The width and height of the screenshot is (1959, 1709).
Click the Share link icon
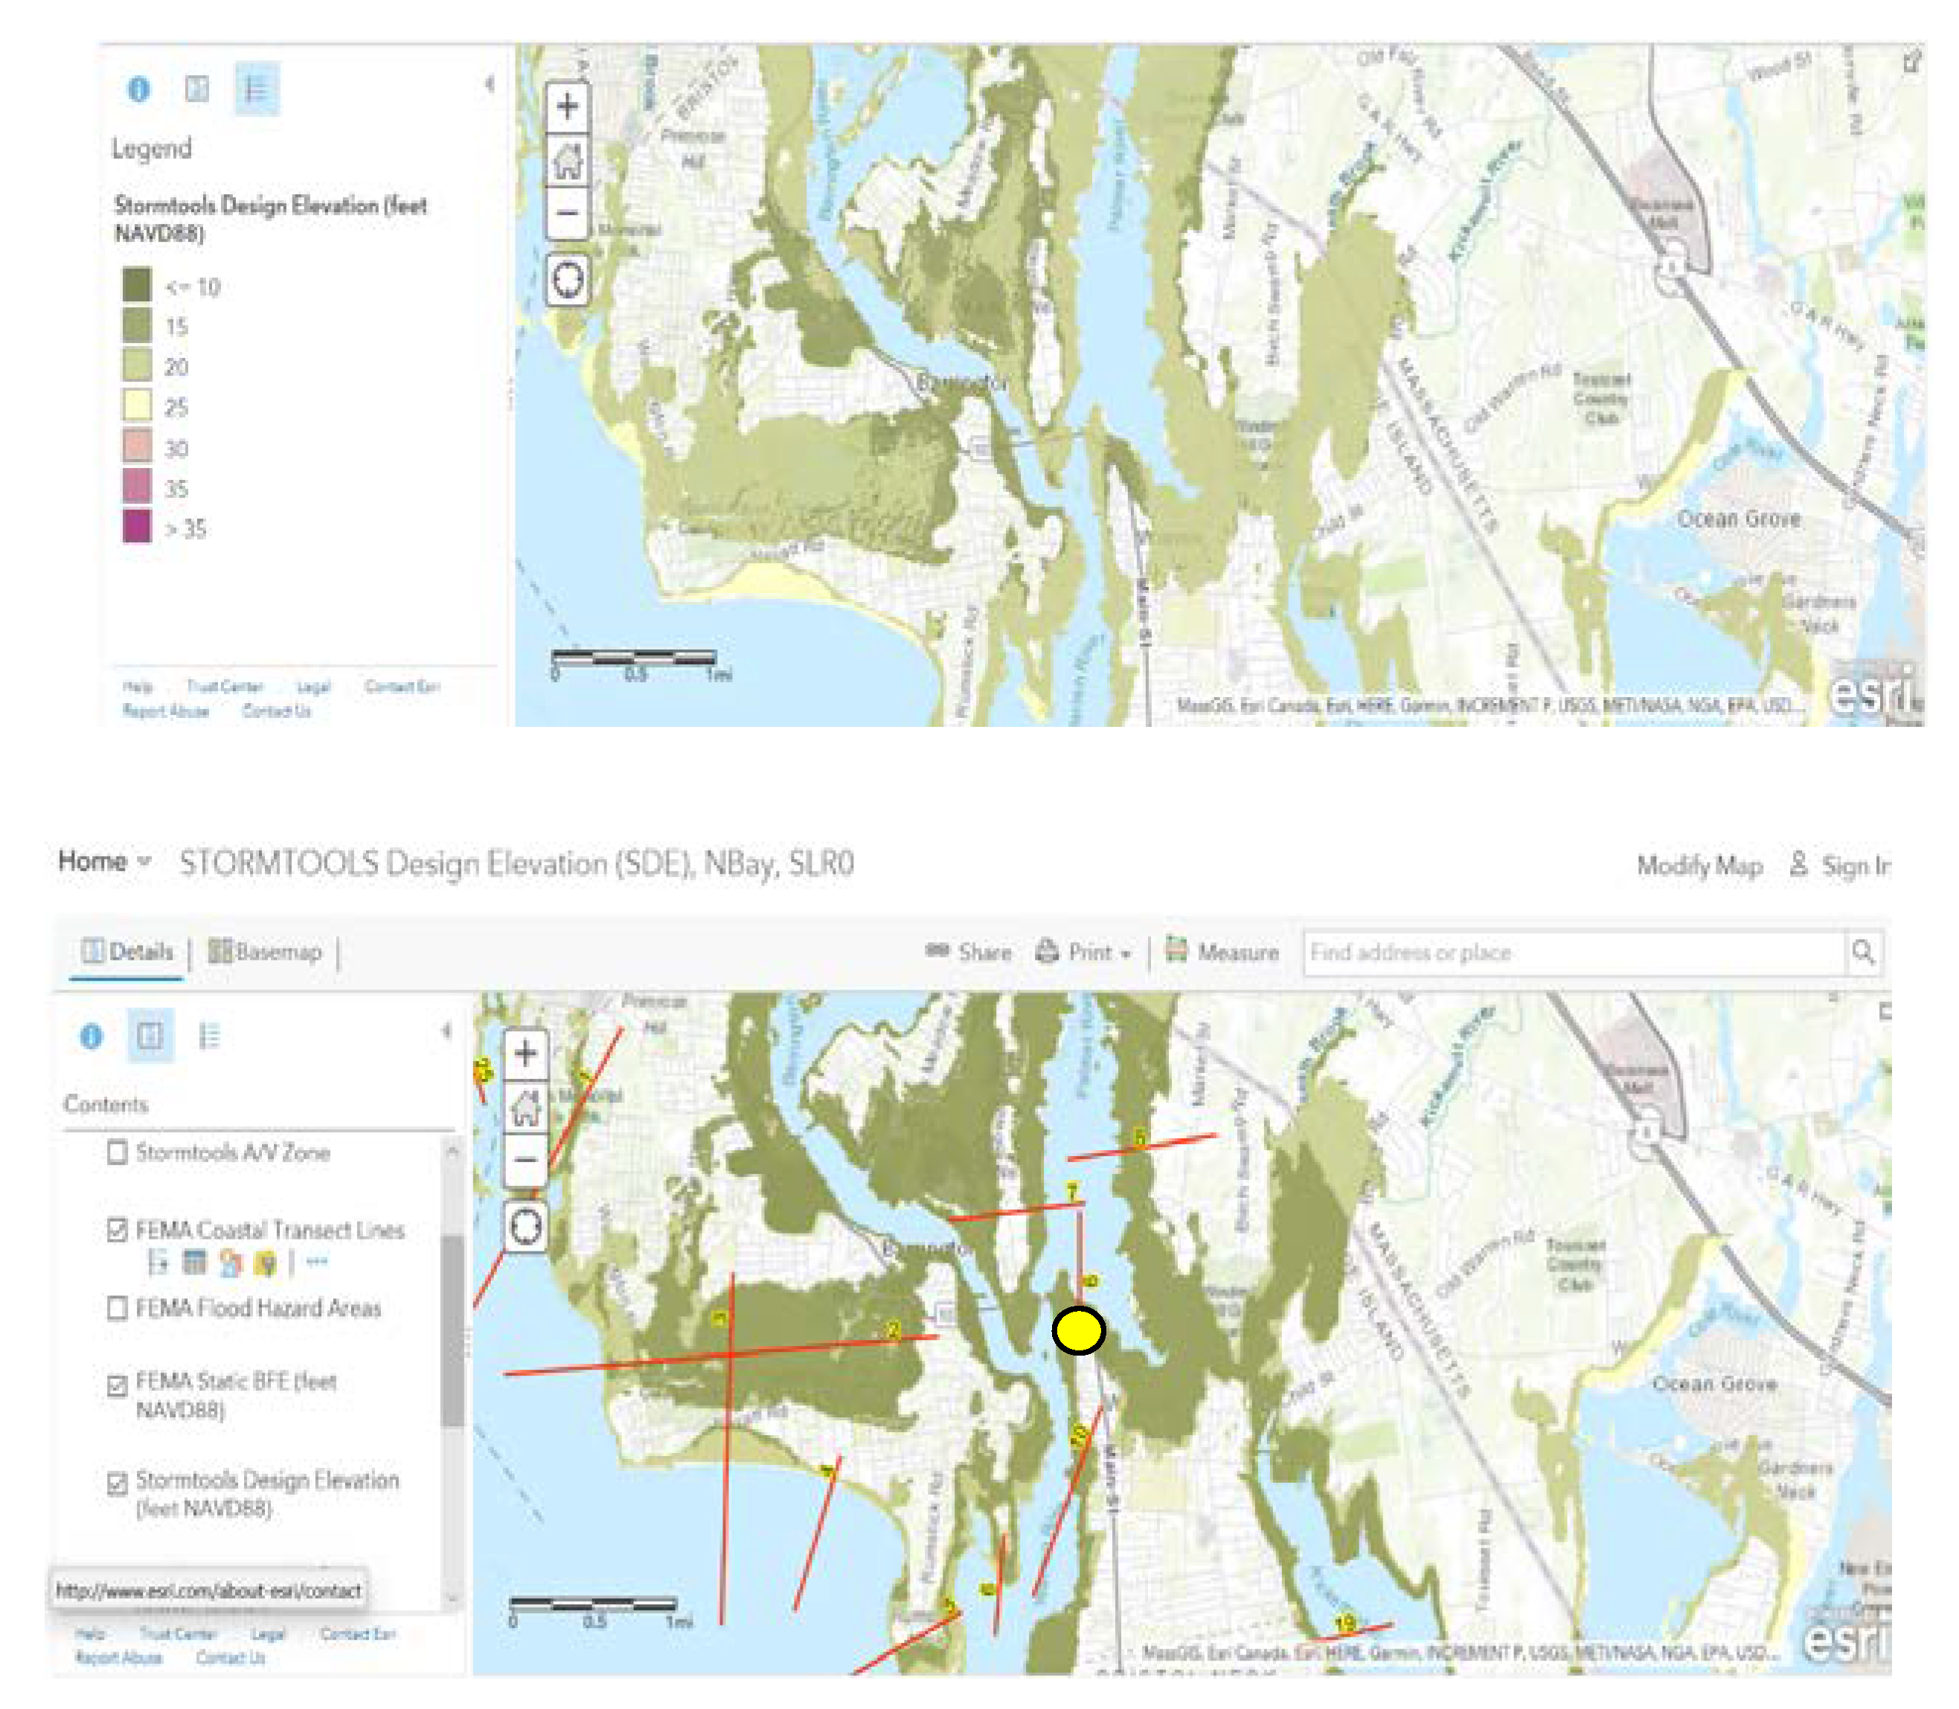coord(937,951)
